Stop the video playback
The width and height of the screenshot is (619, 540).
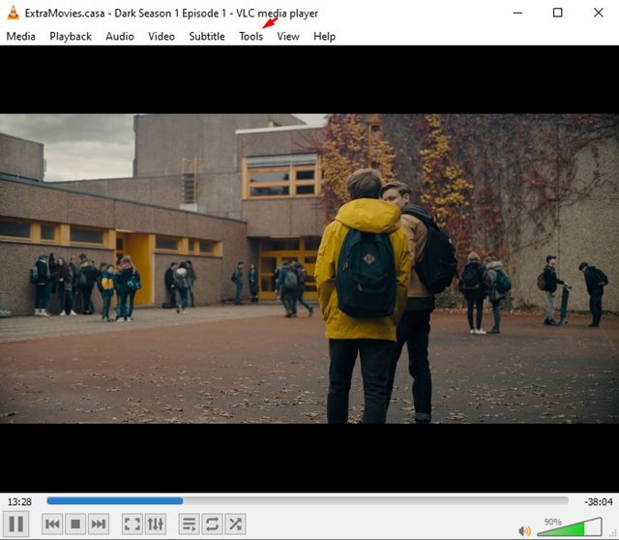(x=75, y=524)
